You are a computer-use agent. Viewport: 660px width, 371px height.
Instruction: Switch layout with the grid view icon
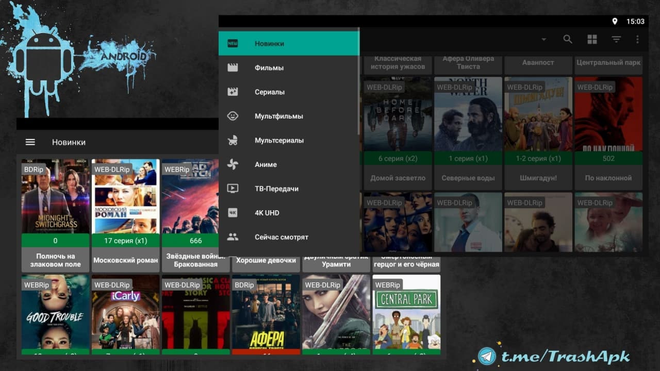click(x=592, y=40)
